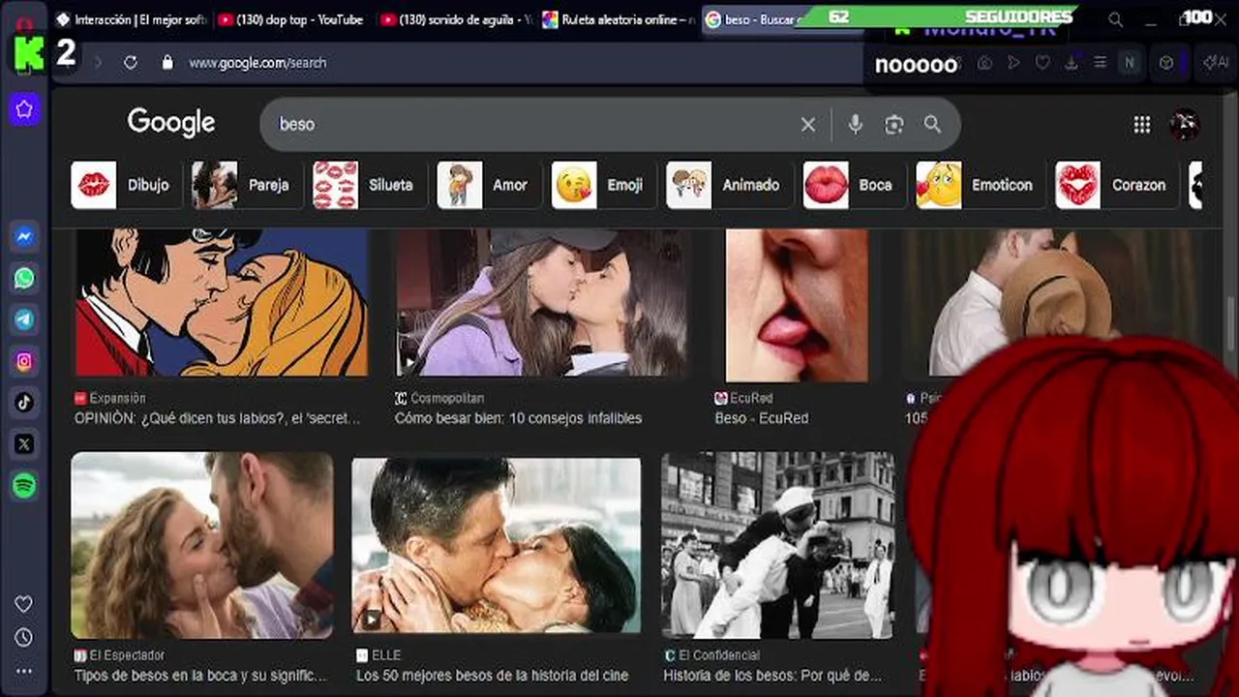Reload the page
1239x697 pixels.
click(x=131, y=62)
